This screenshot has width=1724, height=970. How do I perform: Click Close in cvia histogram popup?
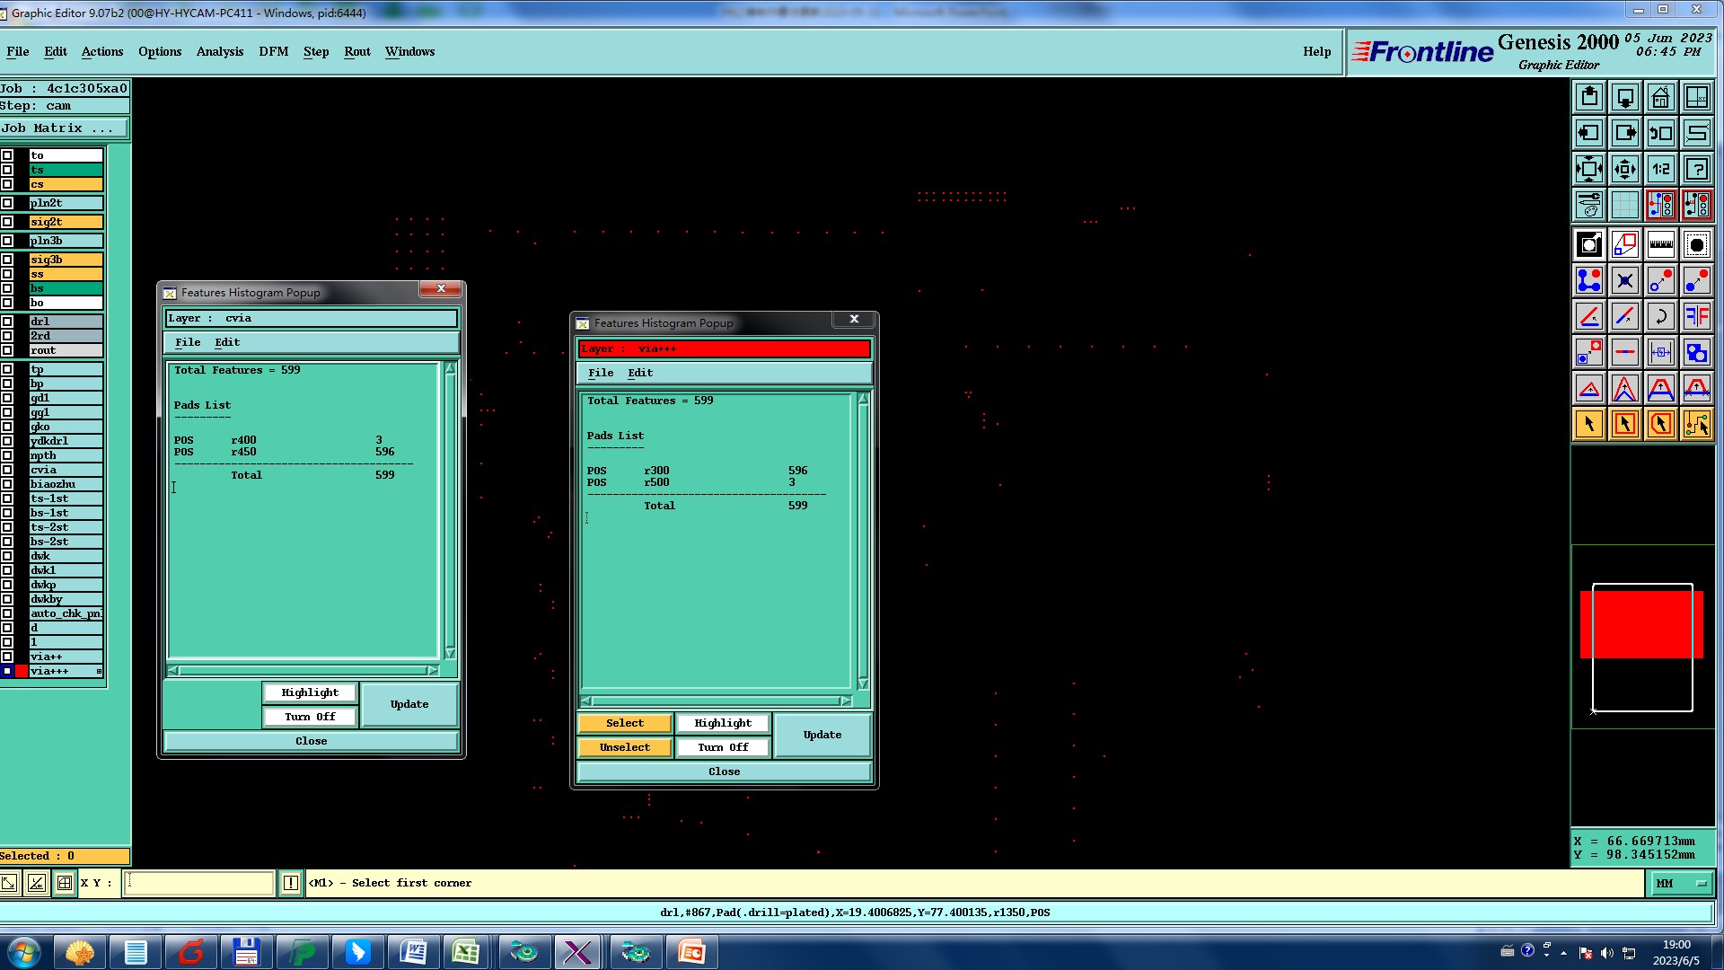311,741
